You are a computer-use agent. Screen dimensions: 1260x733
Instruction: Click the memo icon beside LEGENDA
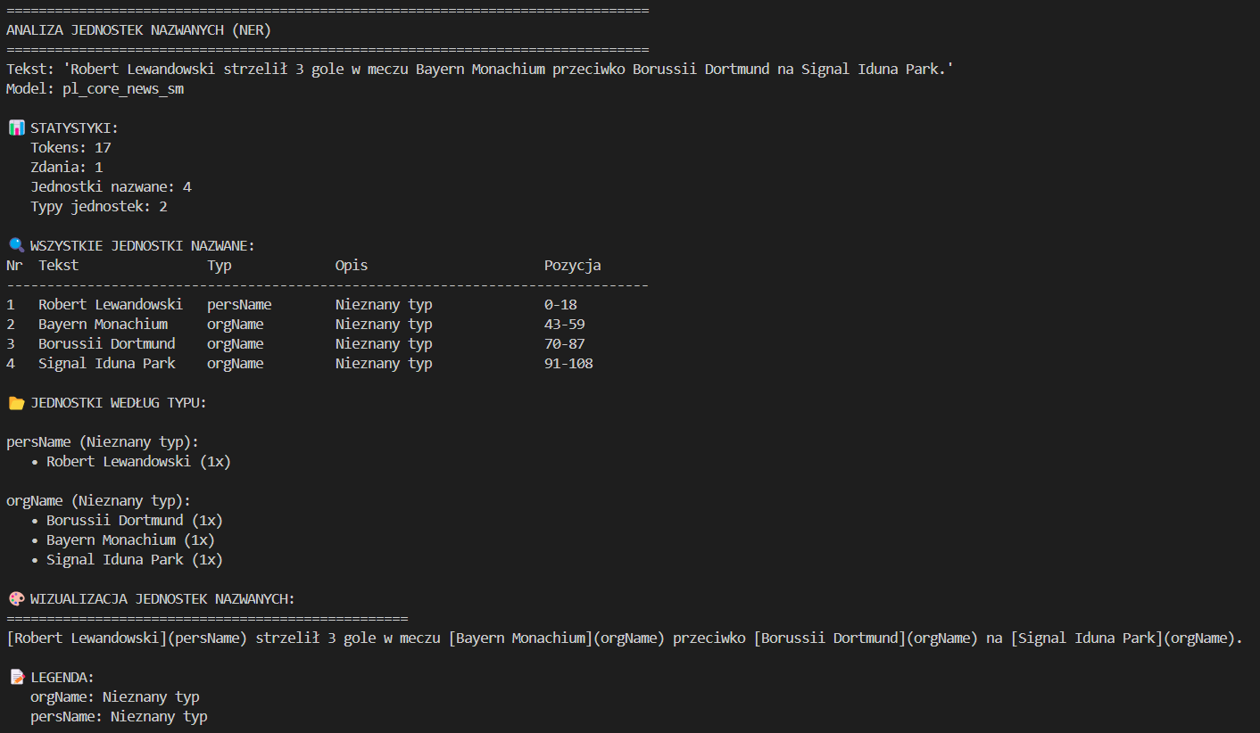16,678
